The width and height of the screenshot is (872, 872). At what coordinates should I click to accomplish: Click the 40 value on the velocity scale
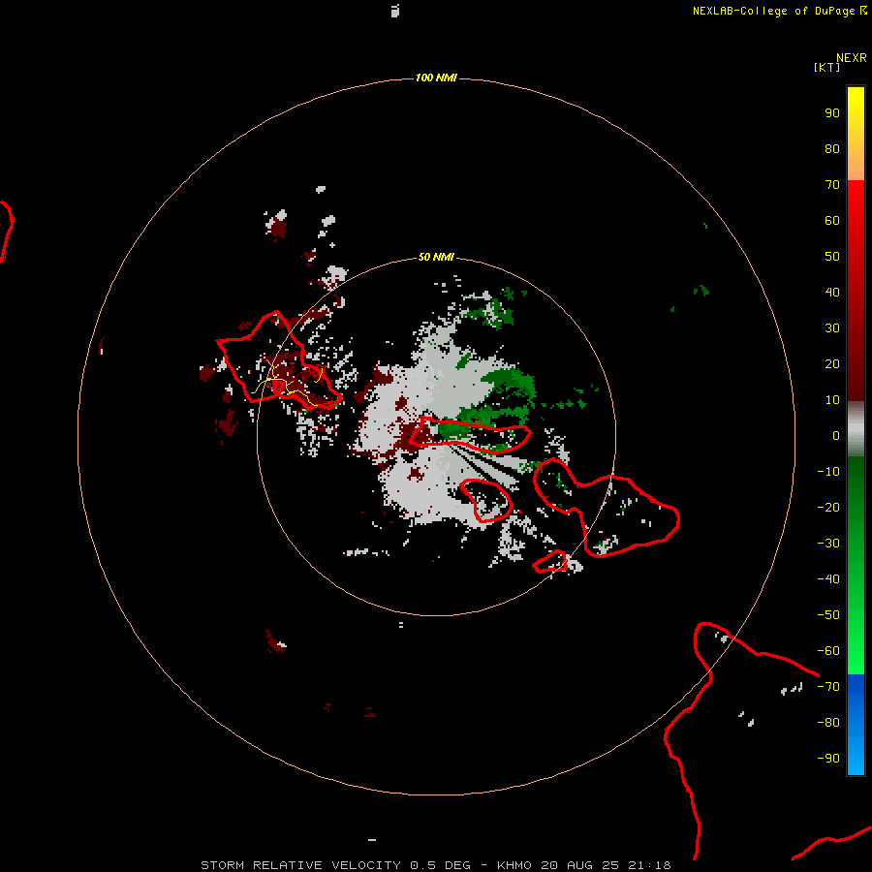pyautogui.click(x=832, y=293)
